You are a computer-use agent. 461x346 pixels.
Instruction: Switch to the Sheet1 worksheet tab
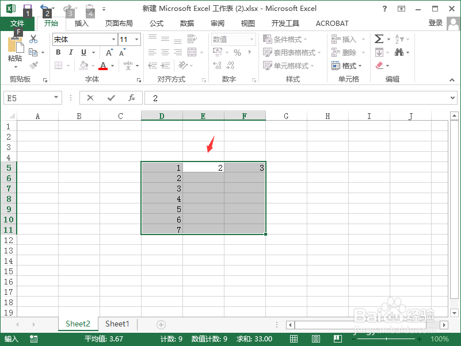117,324
